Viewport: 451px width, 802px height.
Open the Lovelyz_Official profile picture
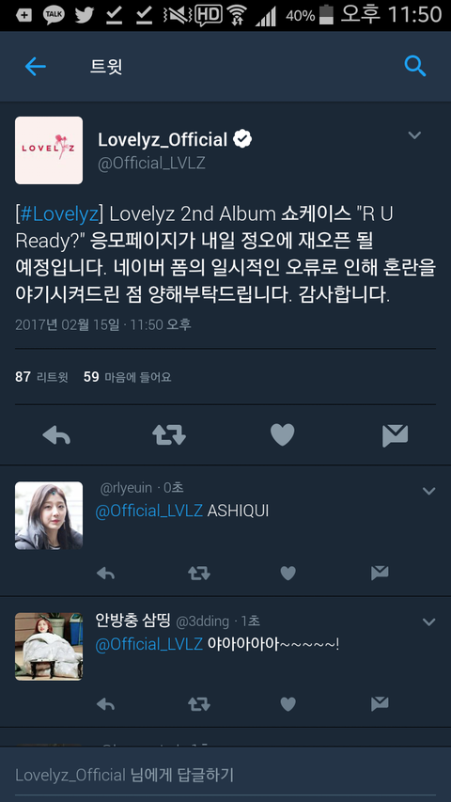coord(49,150)
